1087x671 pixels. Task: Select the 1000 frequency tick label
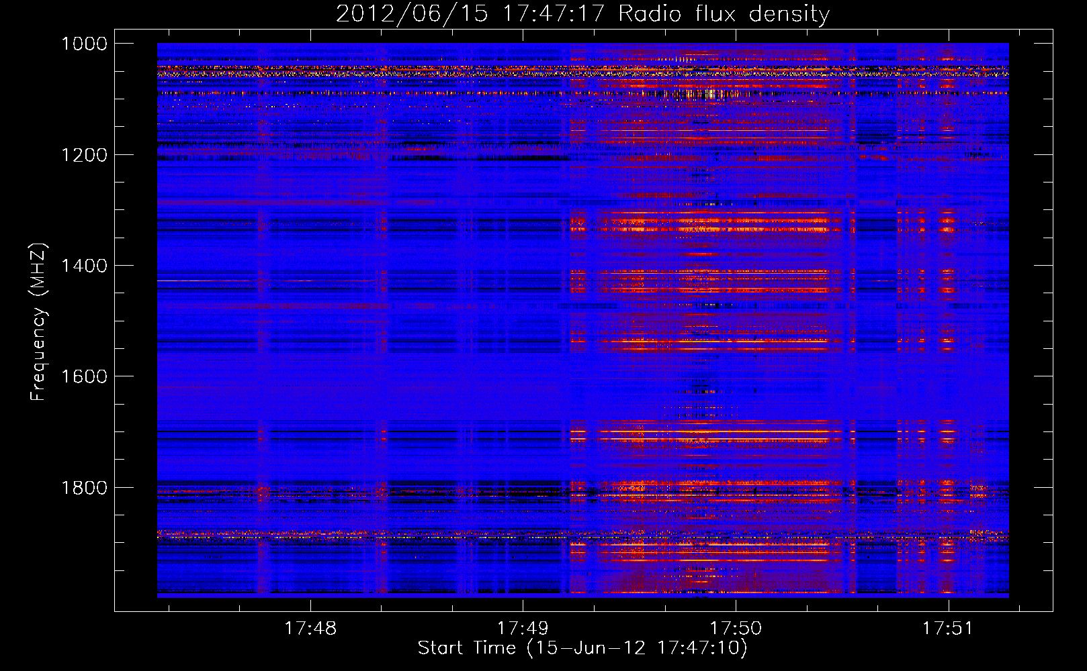tap(84, 44)
